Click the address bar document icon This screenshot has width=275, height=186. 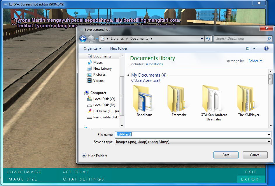pos(103,38)
